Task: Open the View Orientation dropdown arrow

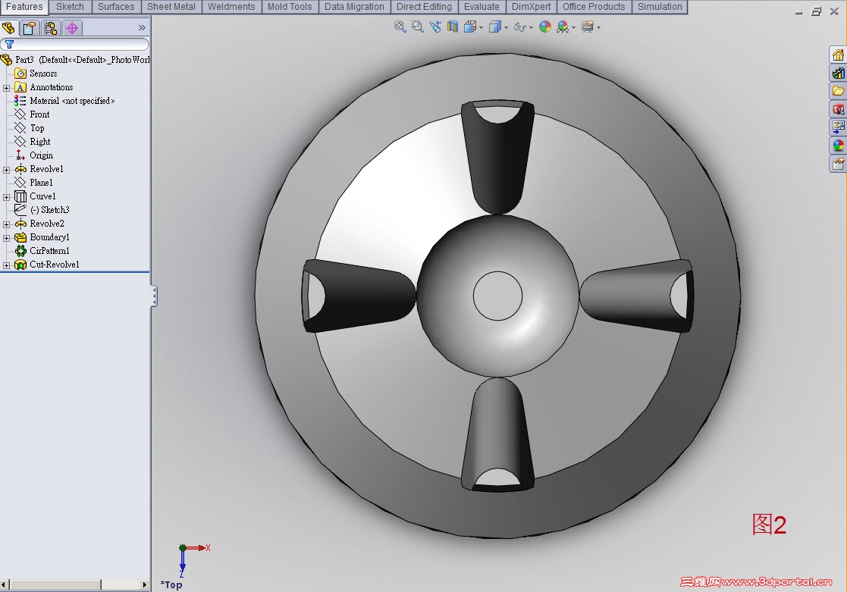Action: pos(481,27)
